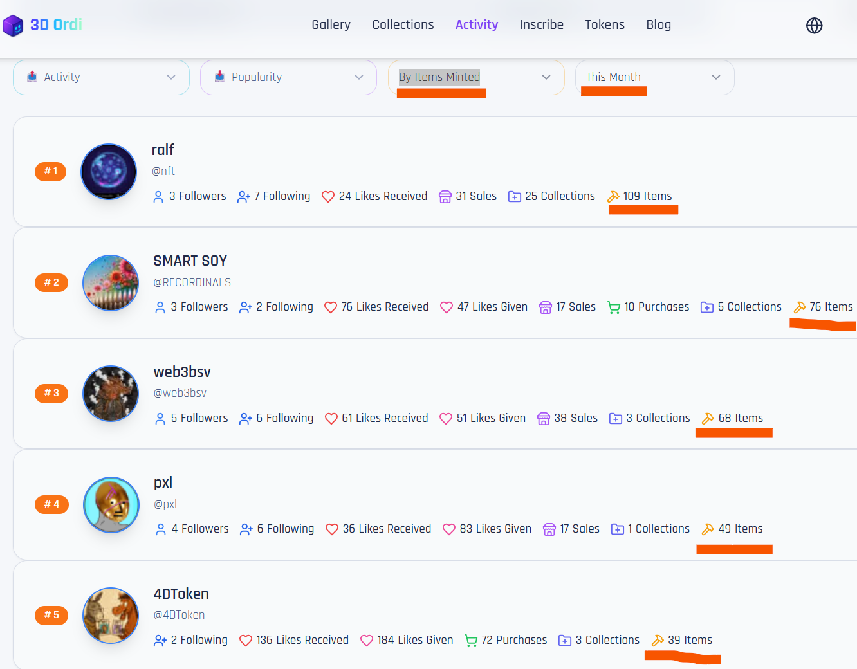The image size is (857, 669).
Task: Click '10 Purchases' on SMART SOY's row
Action: [656, 307]
